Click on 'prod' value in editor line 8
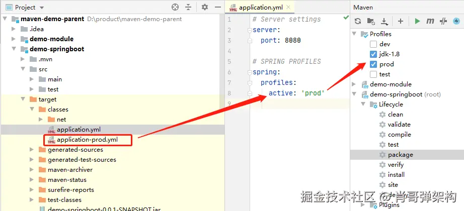Image resolution: width=464 pixels, height=211 pixels. pyautogui.click(x=313, y=93)
